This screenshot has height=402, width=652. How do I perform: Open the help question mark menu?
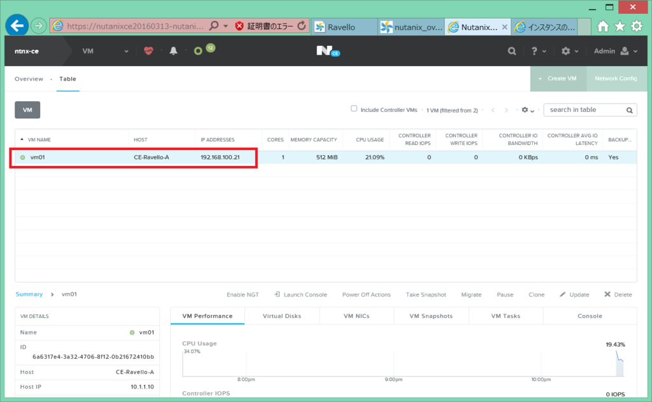point(539,51)
